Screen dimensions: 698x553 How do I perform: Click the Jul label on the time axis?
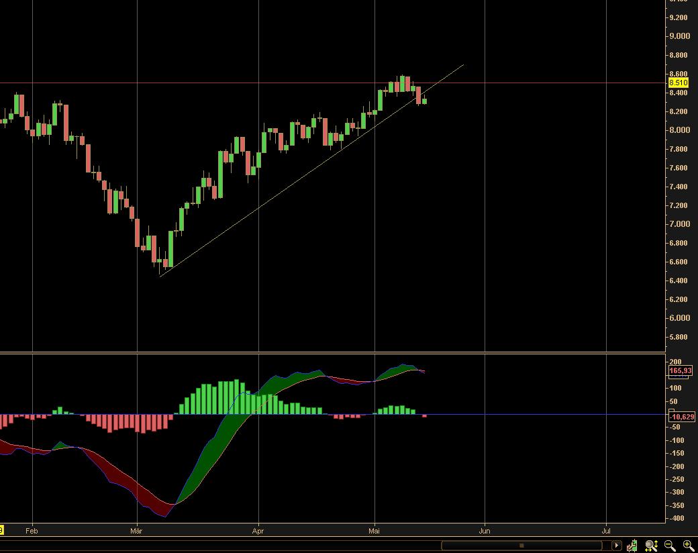pos(605,531)
